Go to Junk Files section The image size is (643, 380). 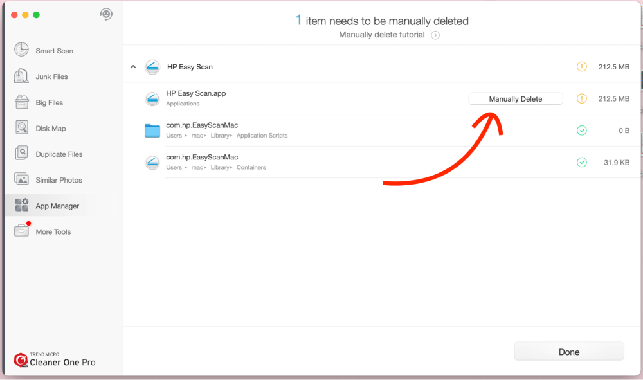51,77
